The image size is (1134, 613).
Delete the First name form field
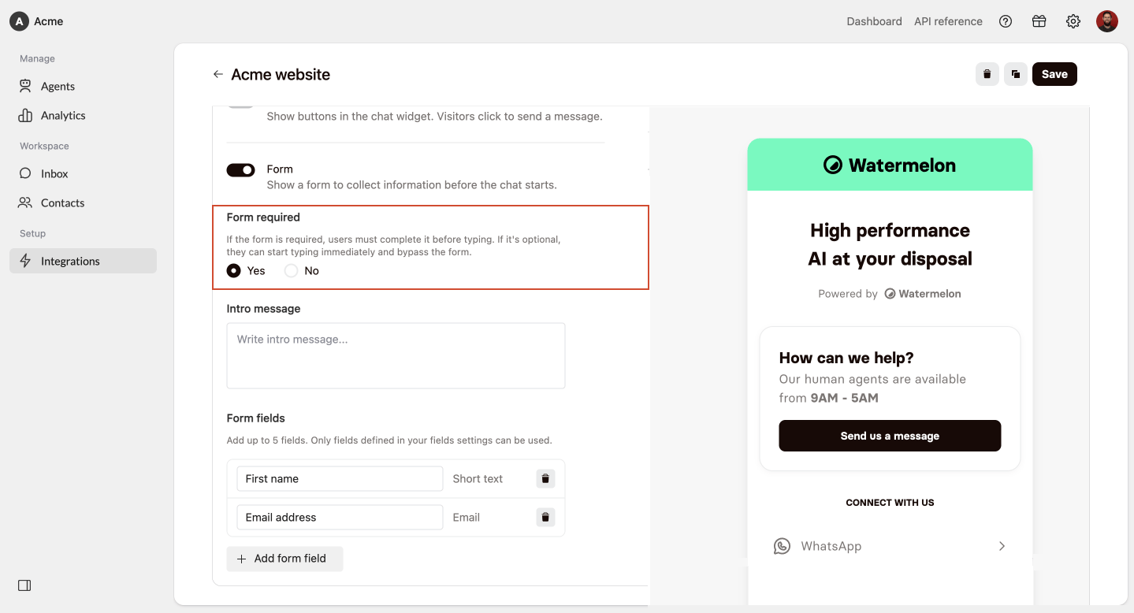545,478
